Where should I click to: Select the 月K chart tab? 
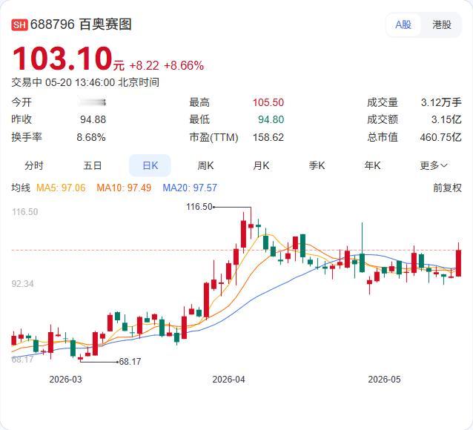[x=261, y=165]
